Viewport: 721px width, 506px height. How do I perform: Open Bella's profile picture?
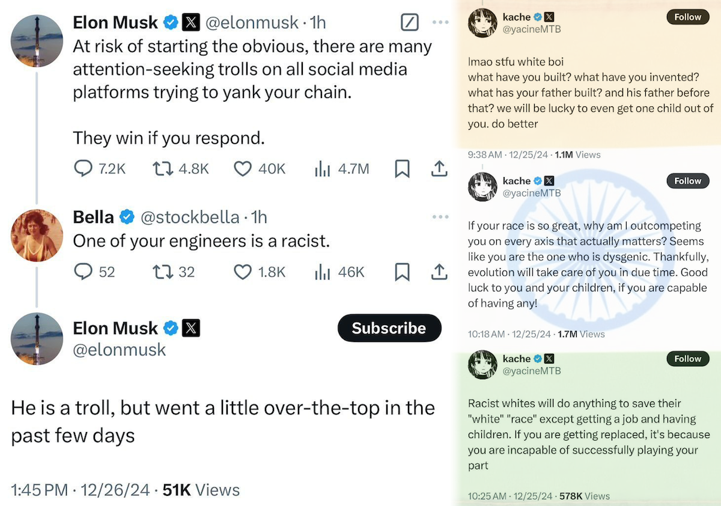point(37,236)
